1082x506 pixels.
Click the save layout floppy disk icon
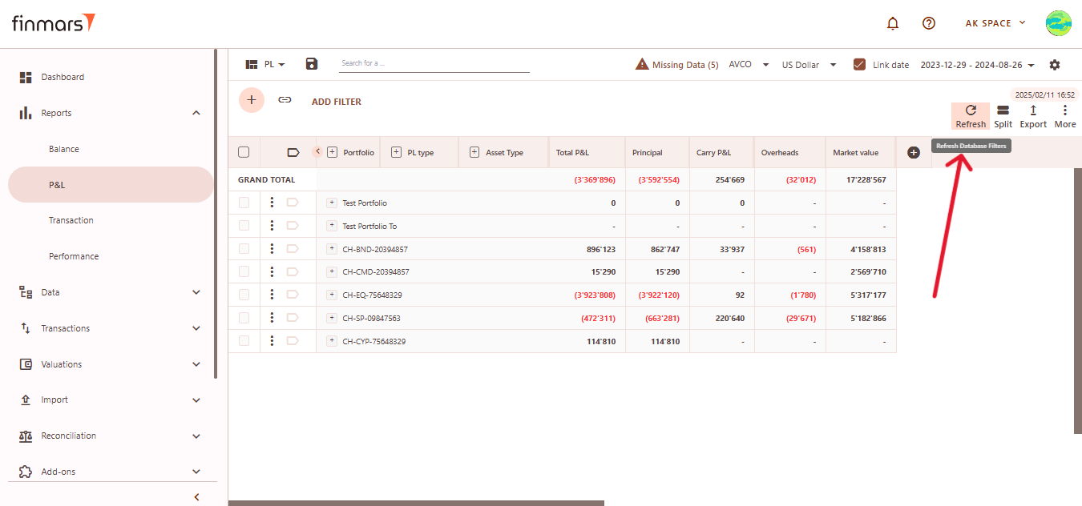tap(312, 64)
